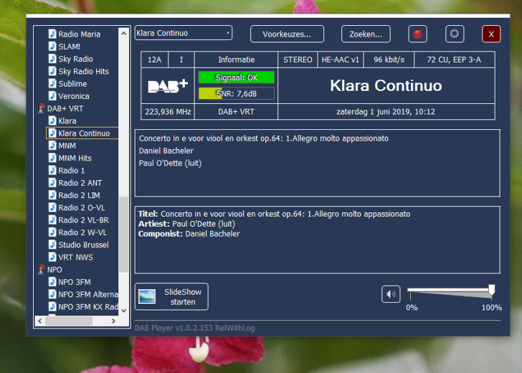The height and width of the screenshot is (373, 522).
Task: Open Voorkeuzes presets
Action: 287,34
